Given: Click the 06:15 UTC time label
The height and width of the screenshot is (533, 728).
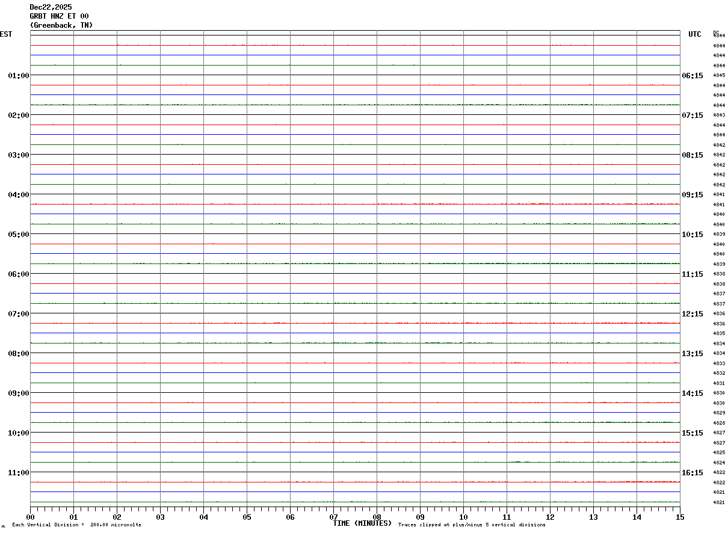Looking at the screenshot, I should coord(693,76).
